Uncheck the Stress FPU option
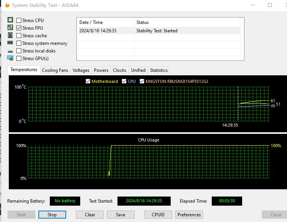 tap(19, 28)
